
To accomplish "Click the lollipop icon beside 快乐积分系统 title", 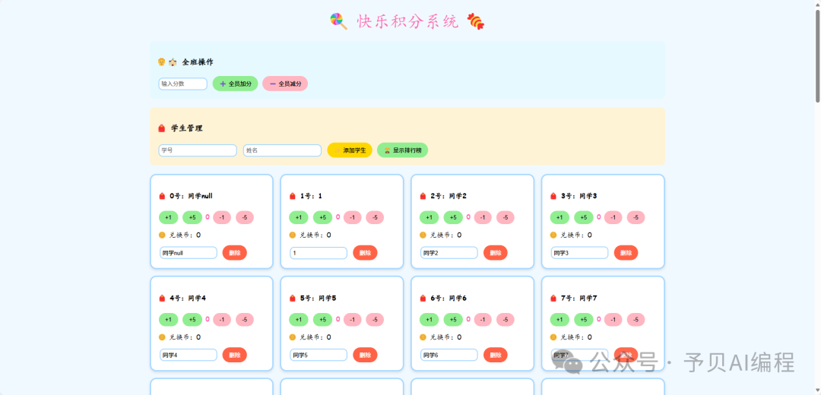I will [339, 21].
